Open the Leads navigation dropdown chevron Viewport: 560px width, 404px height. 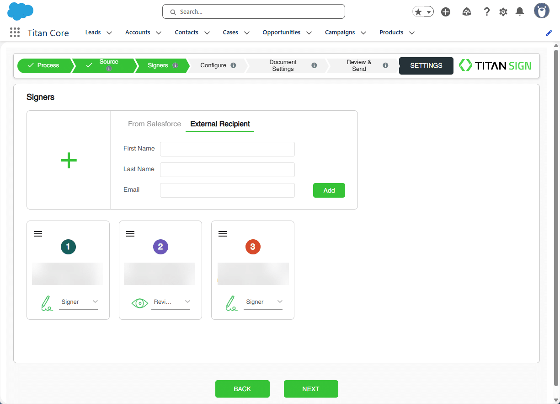tap(109, 32)
